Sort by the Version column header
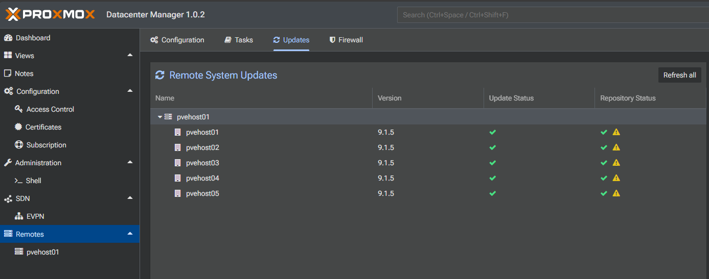The height and width of the screenshot is (279, 709). [x=428, y=98]
